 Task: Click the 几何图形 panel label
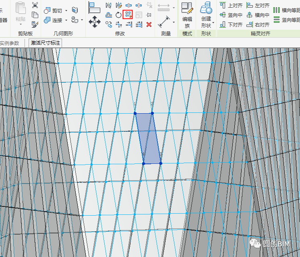tap(63, 34)
